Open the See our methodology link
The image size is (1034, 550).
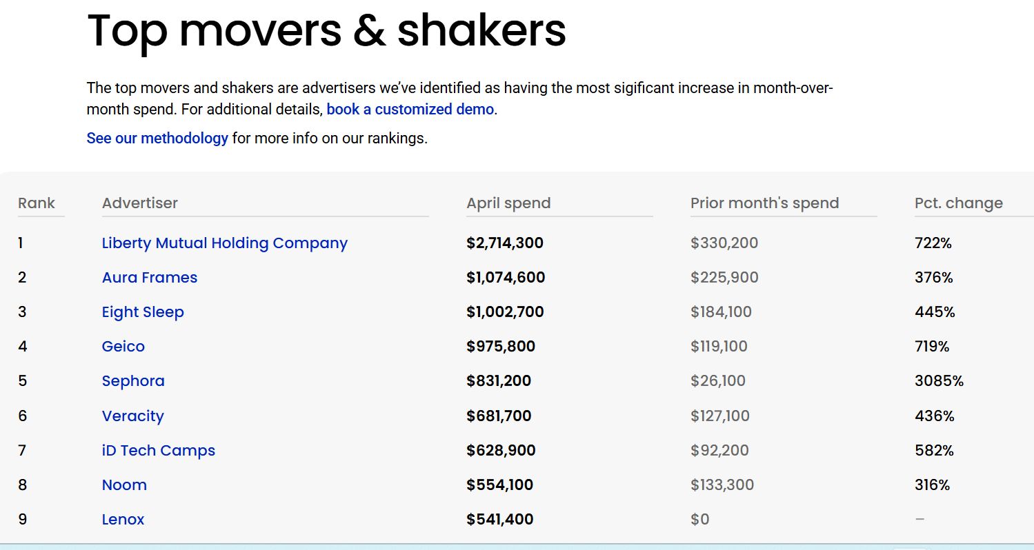coord(157,138)
